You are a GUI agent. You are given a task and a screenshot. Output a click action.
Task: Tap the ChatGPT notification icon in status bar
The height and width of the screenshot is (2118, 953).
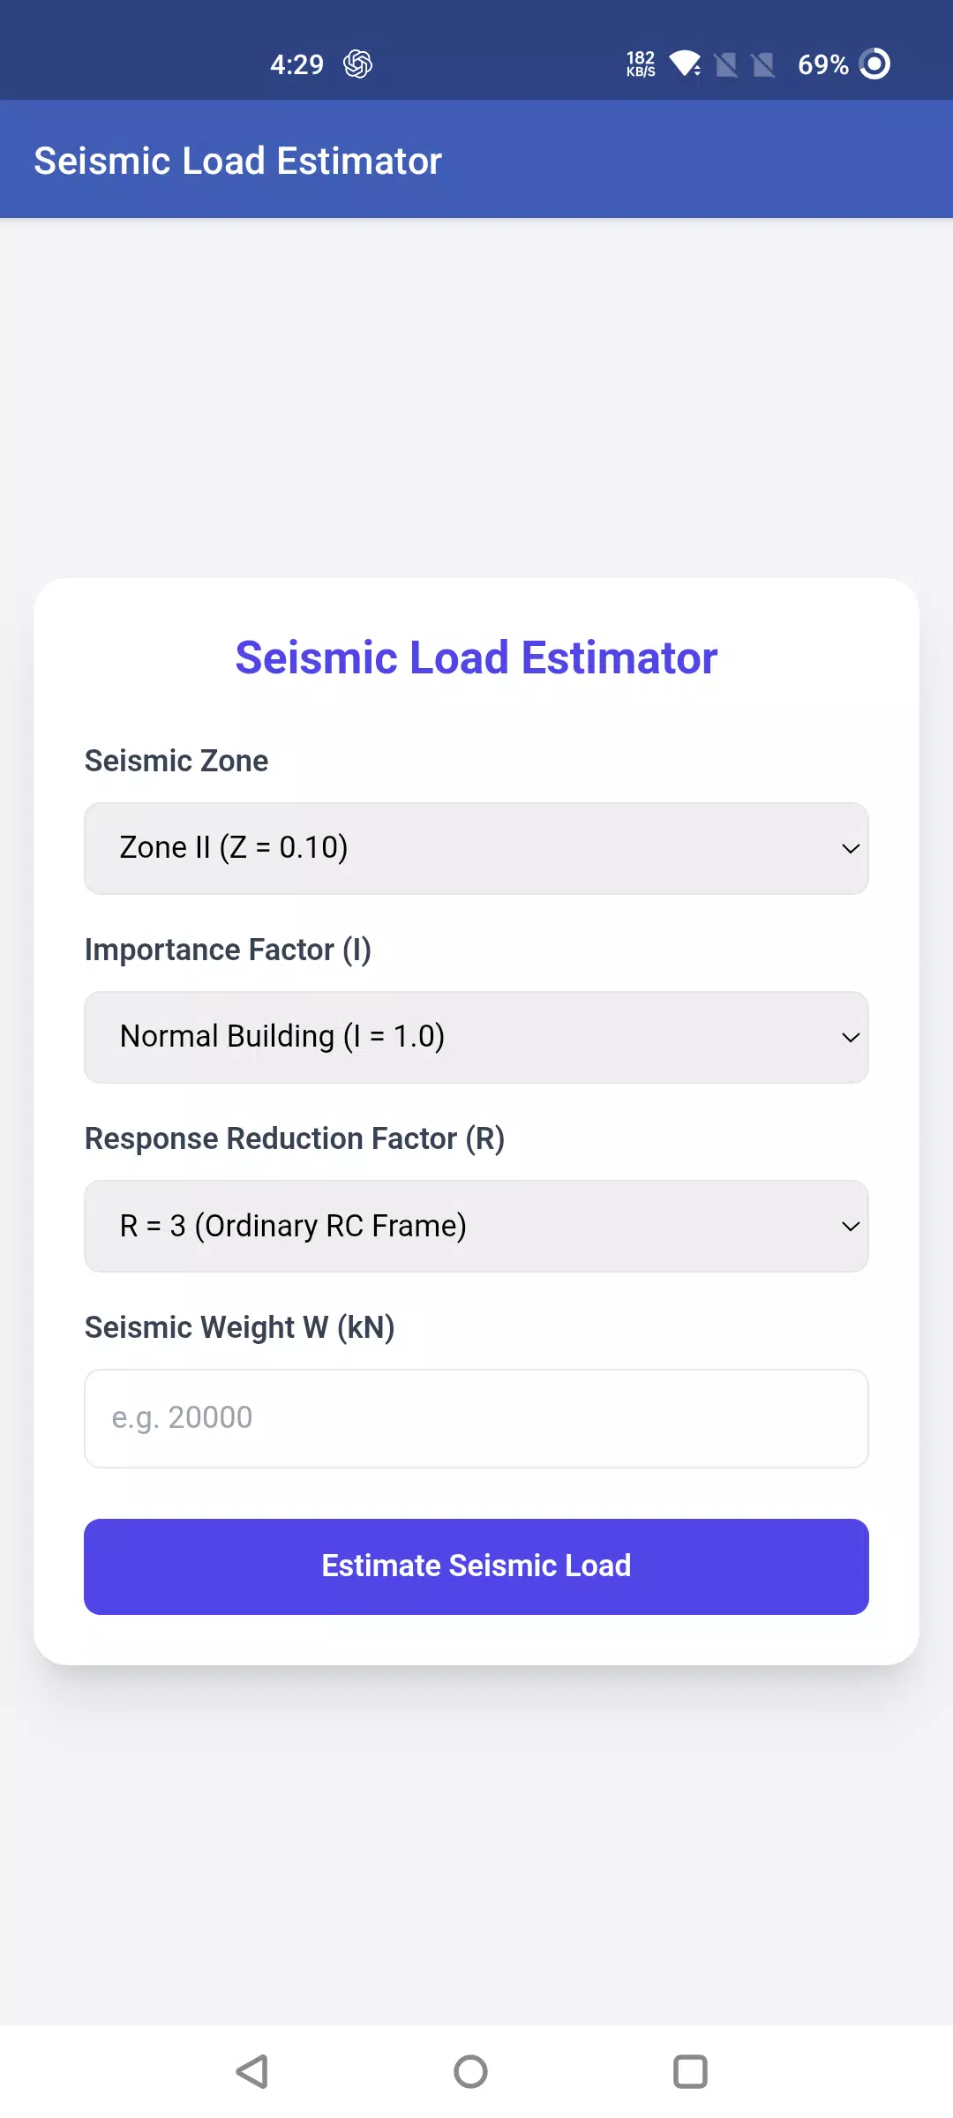click(357, 64)
